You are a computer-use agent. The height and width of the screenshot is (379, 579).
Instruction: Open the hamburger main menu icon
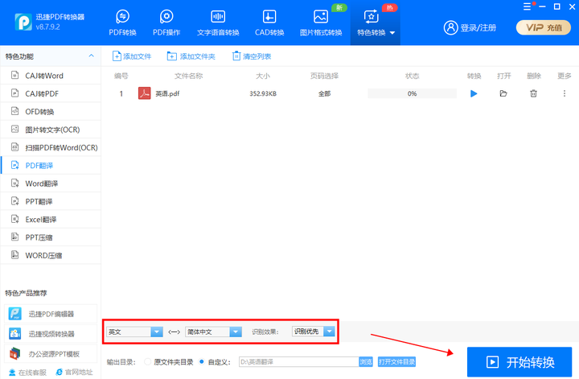527,6
